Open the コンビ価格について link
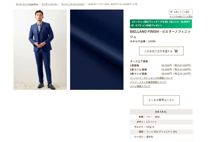 click(140, 86)
